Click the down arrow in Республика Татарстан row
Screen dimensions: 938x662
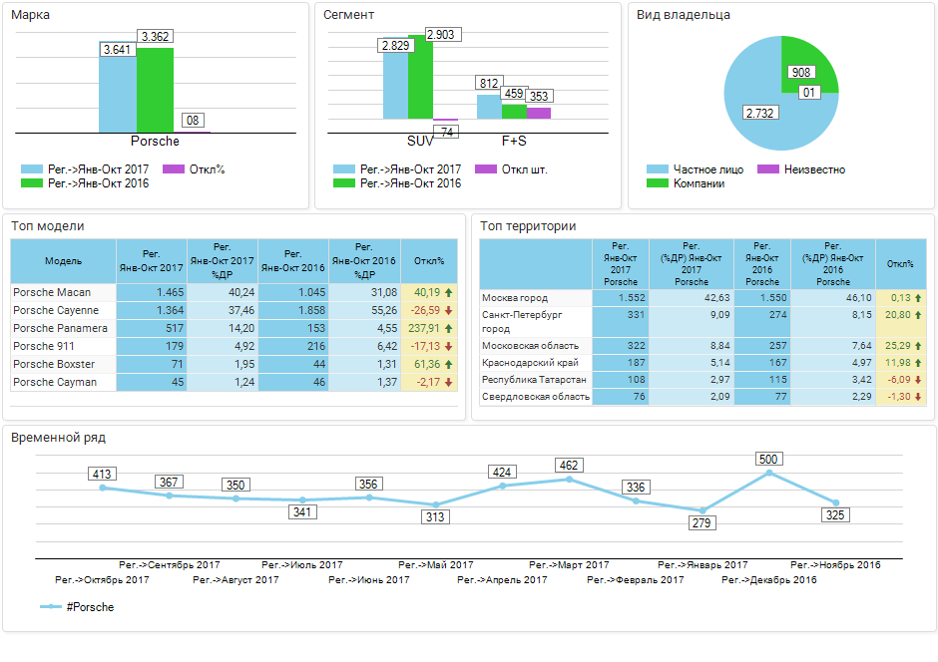coord(918,380)
